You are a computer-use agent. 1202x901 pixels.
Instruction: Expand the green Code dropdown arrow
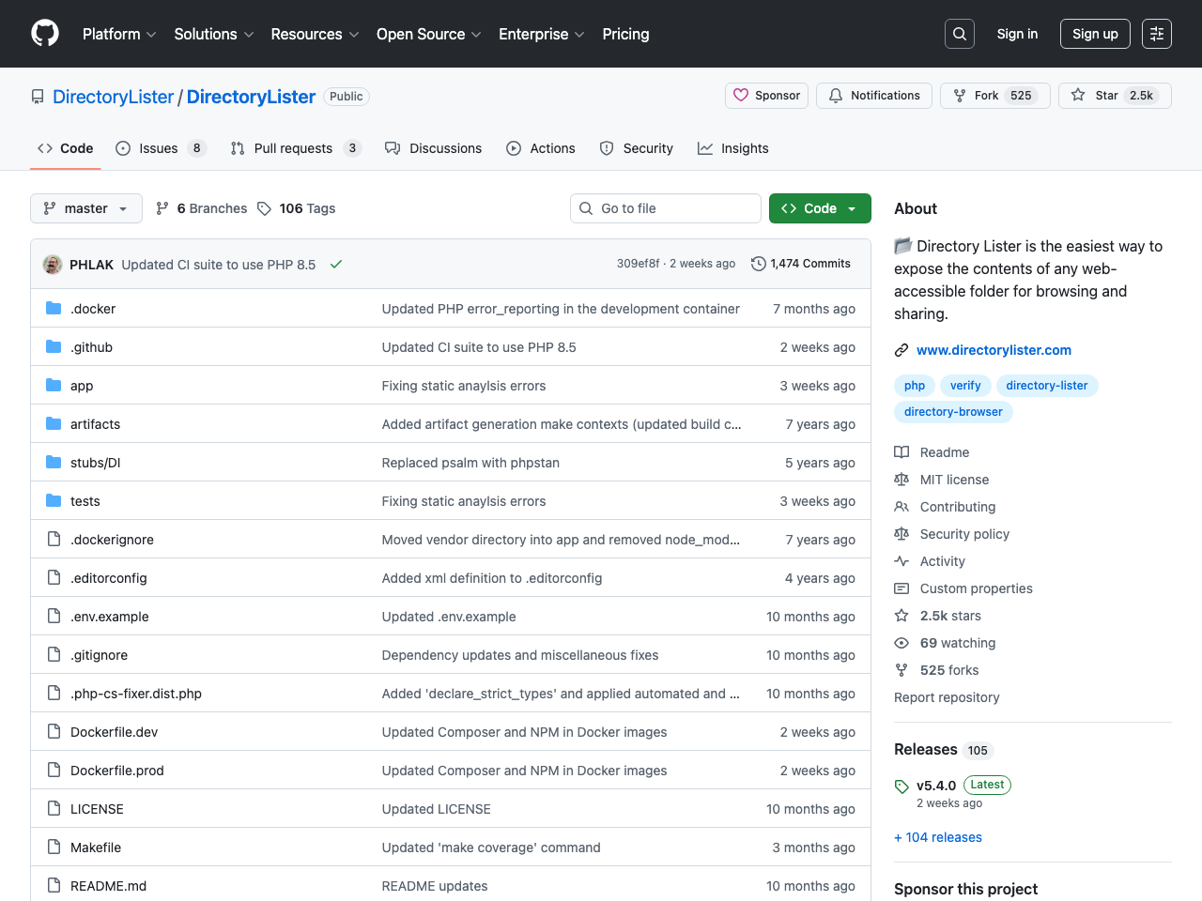tap(850, 207)
